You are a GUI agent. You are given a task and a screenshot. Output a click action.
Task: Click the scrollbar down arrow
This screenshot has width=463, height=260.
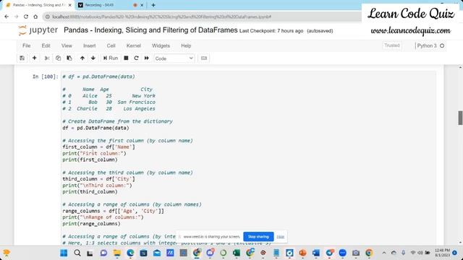pyautogui.click(x=460, y=243)
